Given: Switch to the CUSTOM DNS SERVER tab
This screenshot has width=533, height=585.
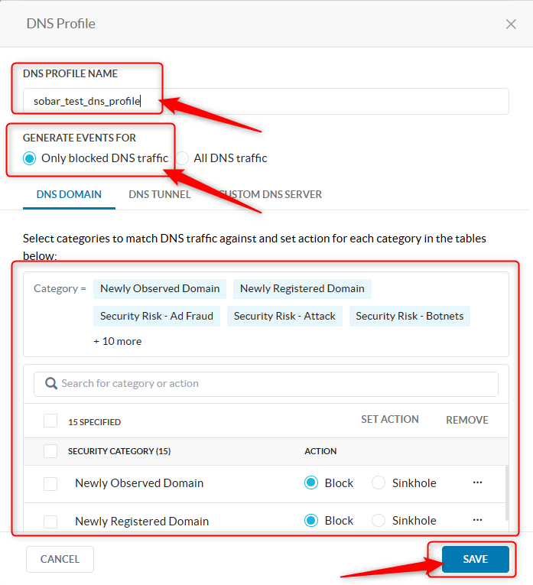Looking at the screenshot, I should (x=271, y=194).
